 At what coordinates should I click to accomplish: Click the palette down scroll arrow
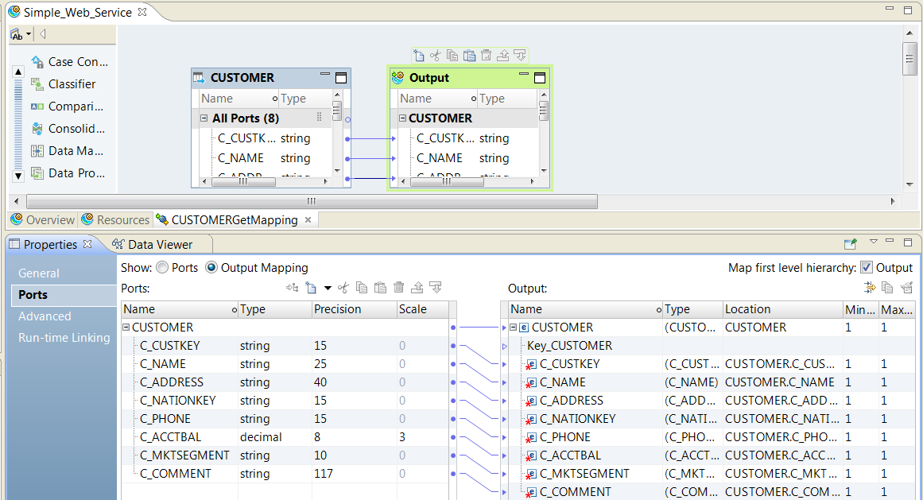(18, 176)
